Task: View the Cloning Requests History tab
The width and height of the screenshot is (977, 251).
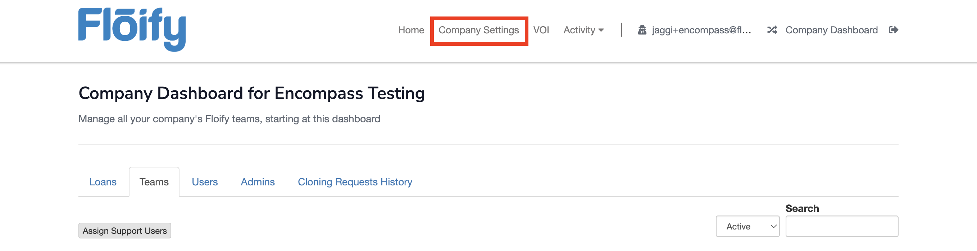Action: pyautogui.click(x=355, y=182)
